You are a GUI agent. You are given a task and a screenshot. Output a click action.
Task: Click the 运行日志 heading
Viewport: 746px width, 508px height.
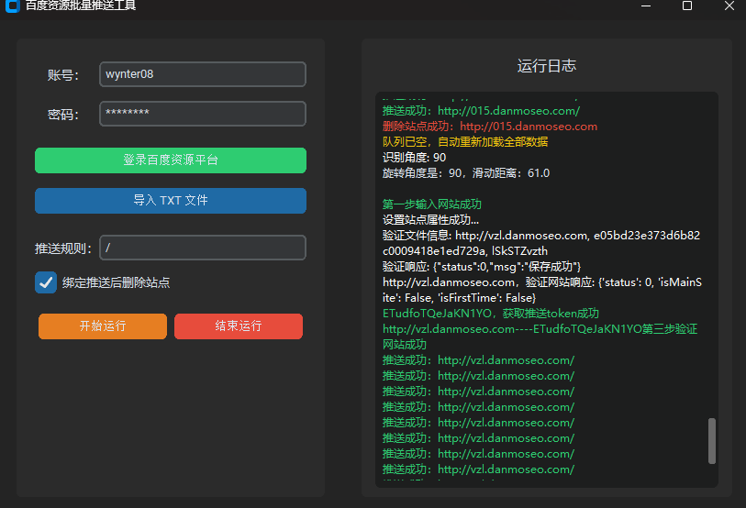pyautogui.click(x=547, y=66)
